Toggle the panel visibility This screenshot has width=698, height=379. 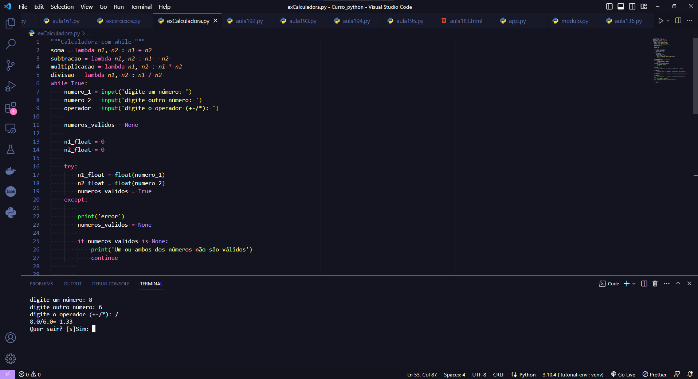coord(621,6)
